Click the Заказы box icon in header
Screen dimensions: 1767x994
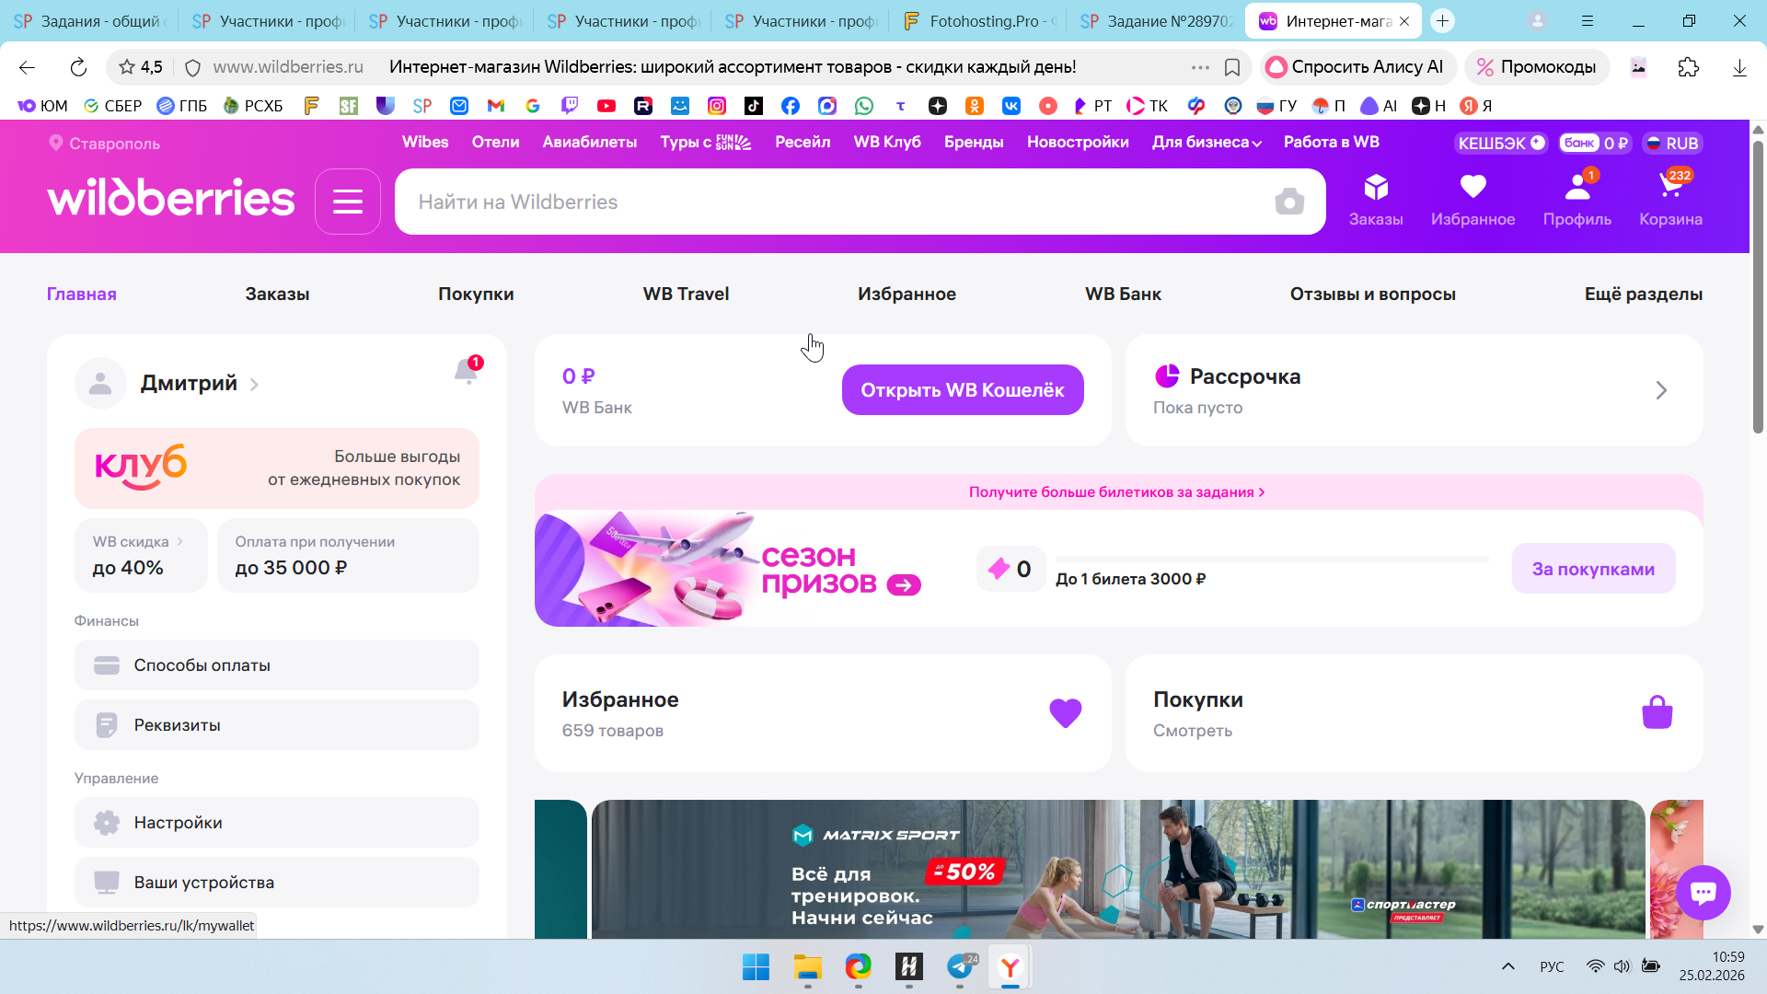point(1376,189)
